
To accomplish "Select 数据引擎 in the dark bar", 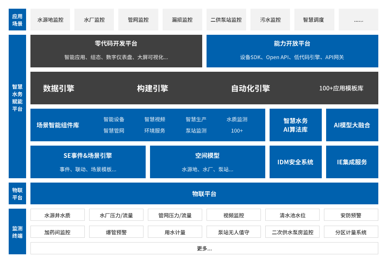I will pos(59,88).
